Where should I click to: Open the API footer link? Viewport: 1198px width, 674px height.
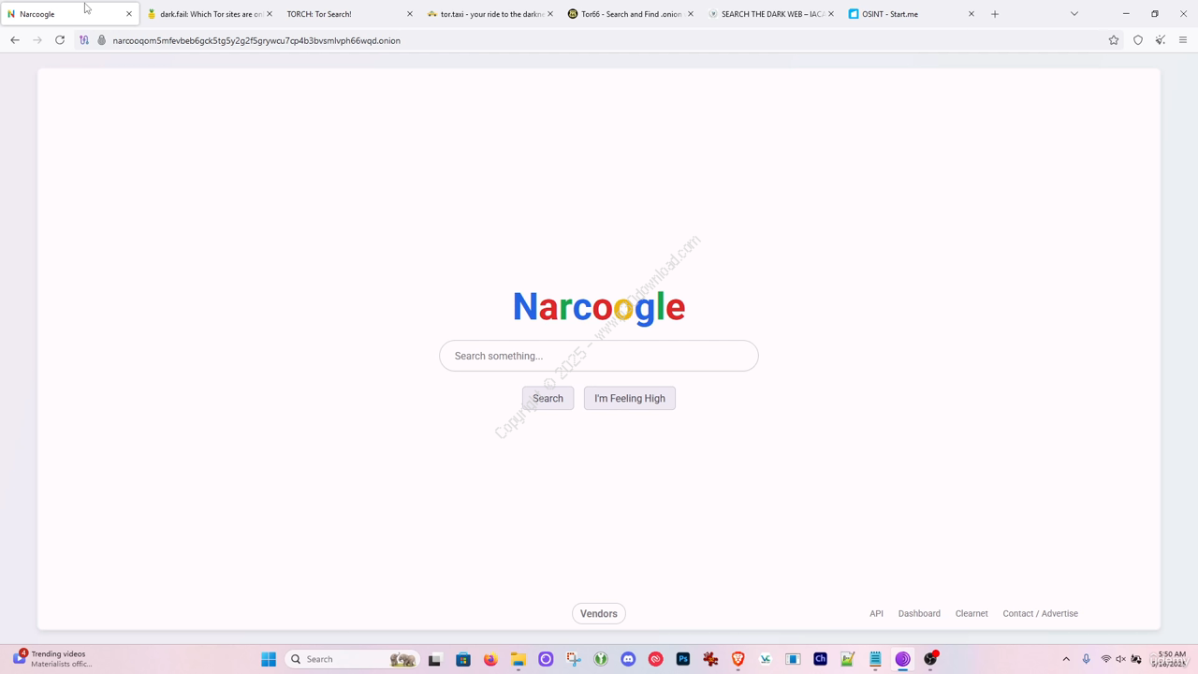[x=876, y=614]
